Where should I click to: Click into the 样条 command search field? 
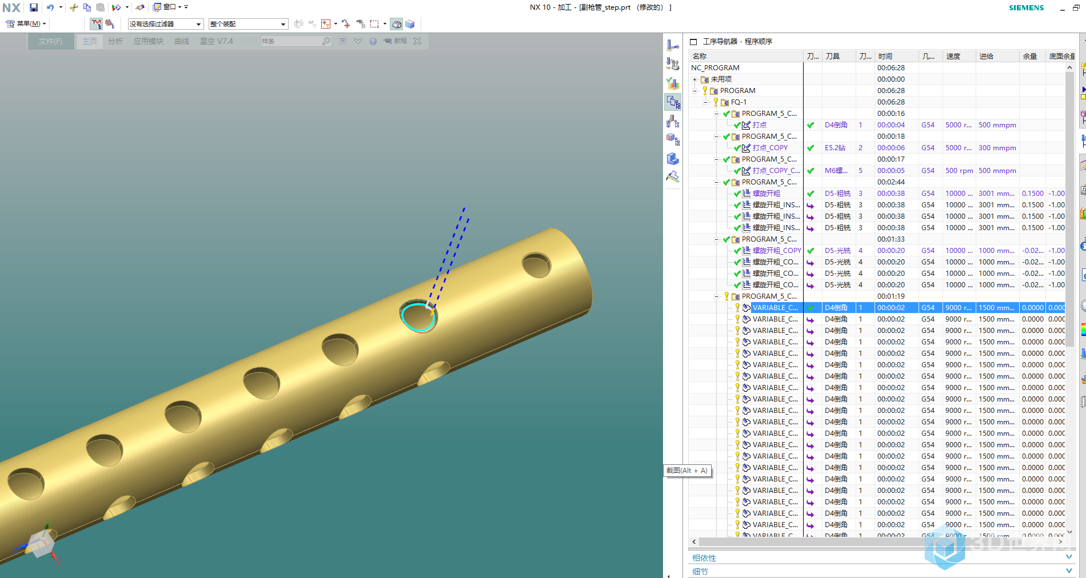click(290, 41)
